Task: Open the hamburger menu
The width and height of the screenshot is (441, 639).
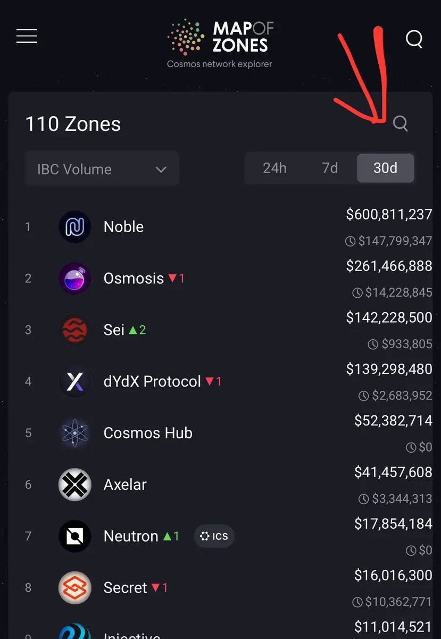Action: click(x=27, y=36)
